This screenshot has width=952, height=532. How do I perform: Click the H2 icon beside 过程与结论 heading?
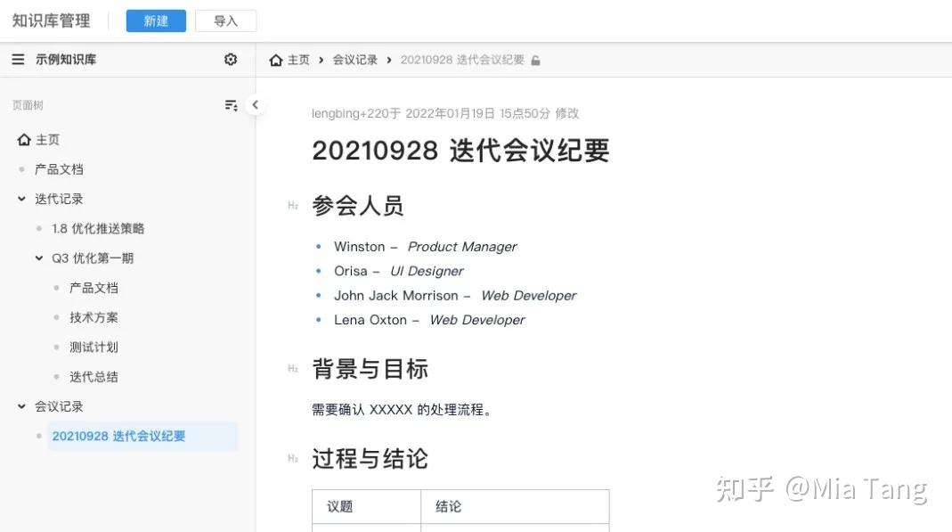pos(293,458)
